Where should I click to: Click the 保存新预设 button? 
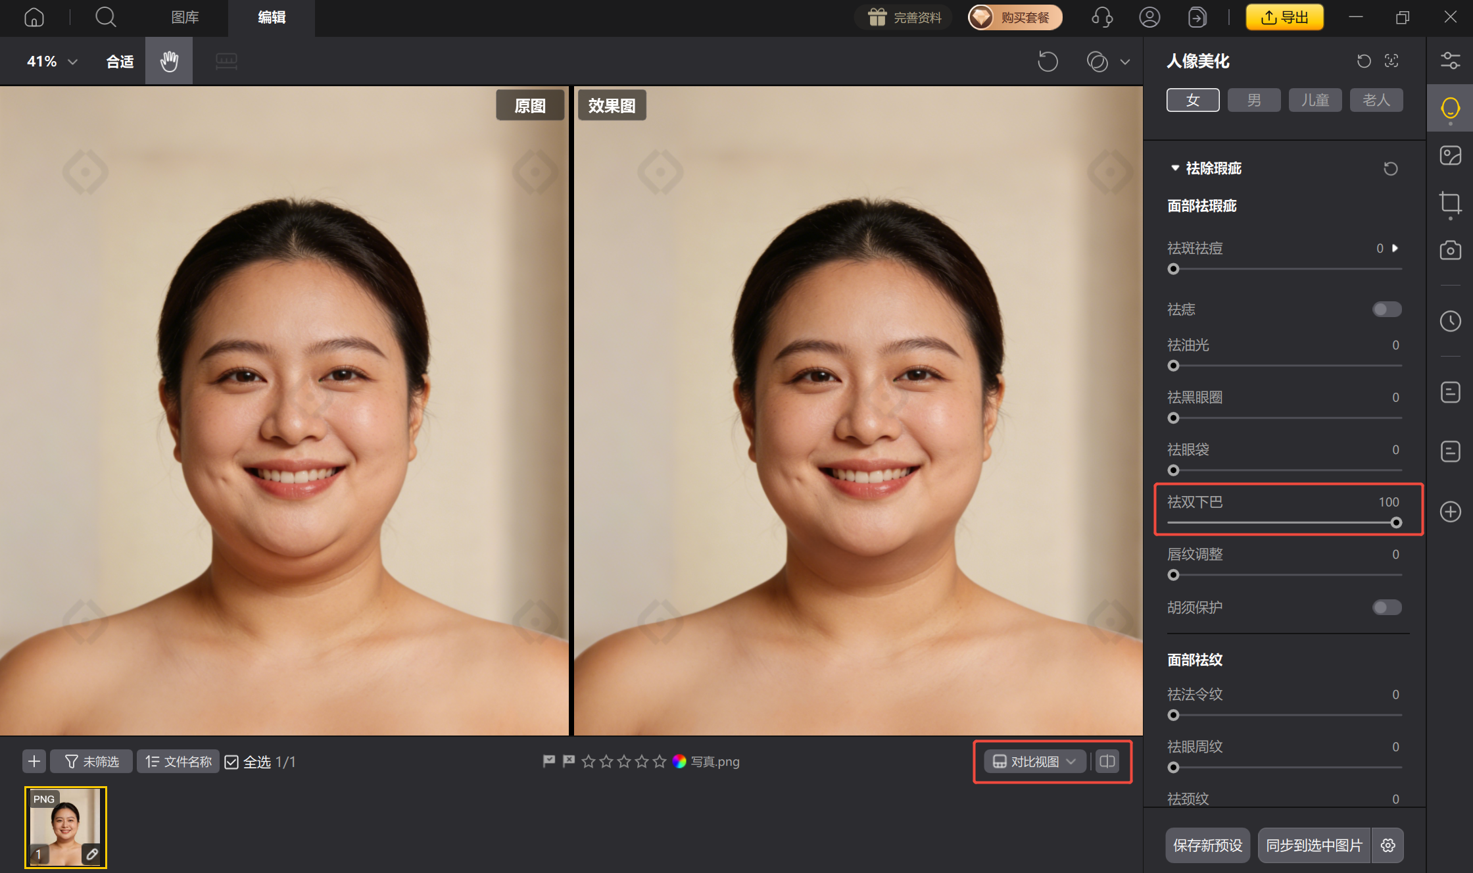pyautogui.click(x=1207, y=845)
